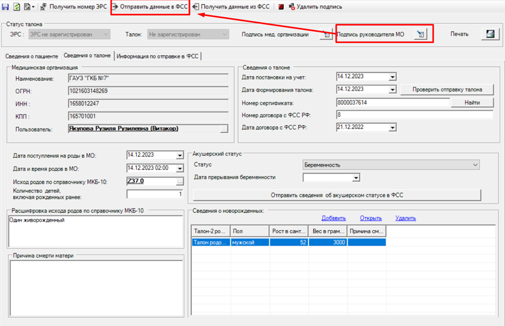Click Номер сертификата input field
The height and width of the screenshot is (326, 505).
tap(393, 103)
